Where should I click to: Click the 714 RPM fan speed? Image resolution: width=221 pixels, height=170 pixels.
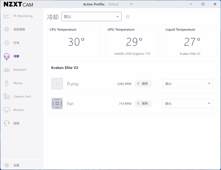(x=125, y=103)
